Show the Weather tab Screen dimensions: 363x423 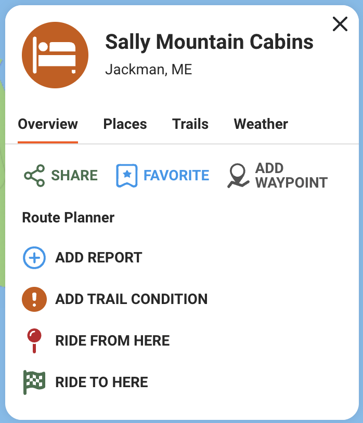click(261, 124)
